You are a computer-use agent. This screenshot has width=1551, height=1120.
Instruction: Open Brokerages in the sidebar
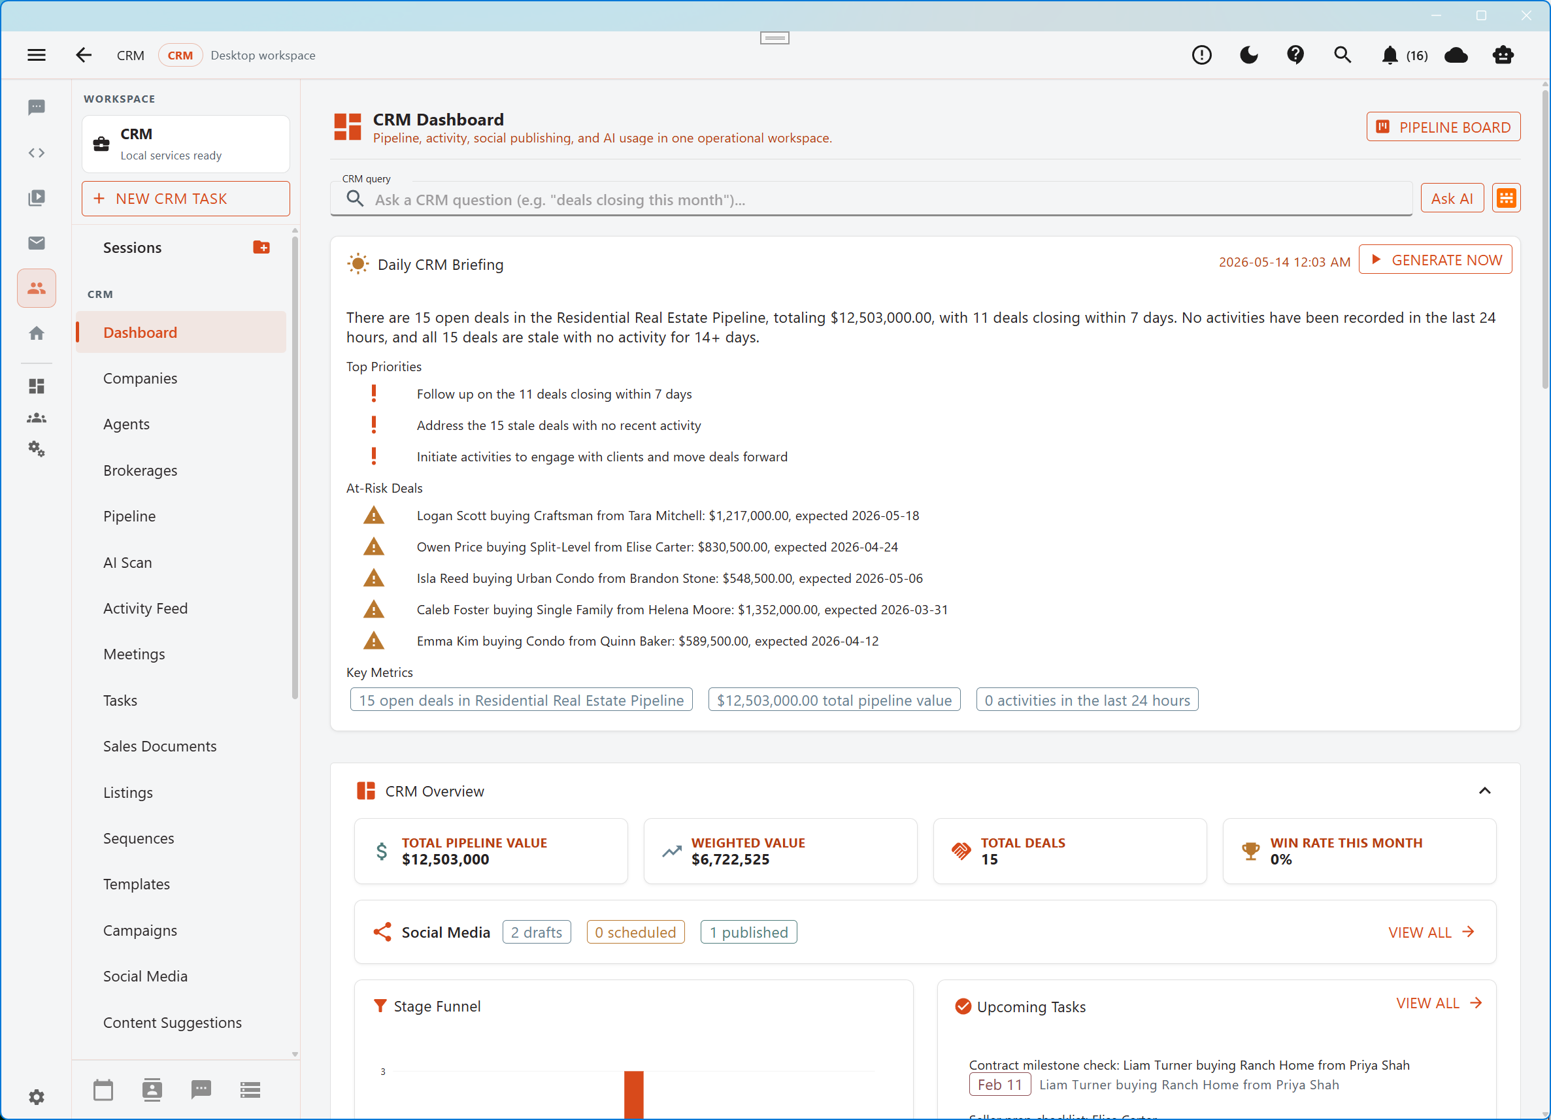click(x=181, y=470)
